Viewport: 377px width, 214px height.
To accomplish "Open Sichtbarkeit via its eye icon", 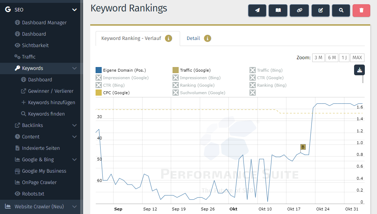I will pyautogui.click(x=17, y=45).
